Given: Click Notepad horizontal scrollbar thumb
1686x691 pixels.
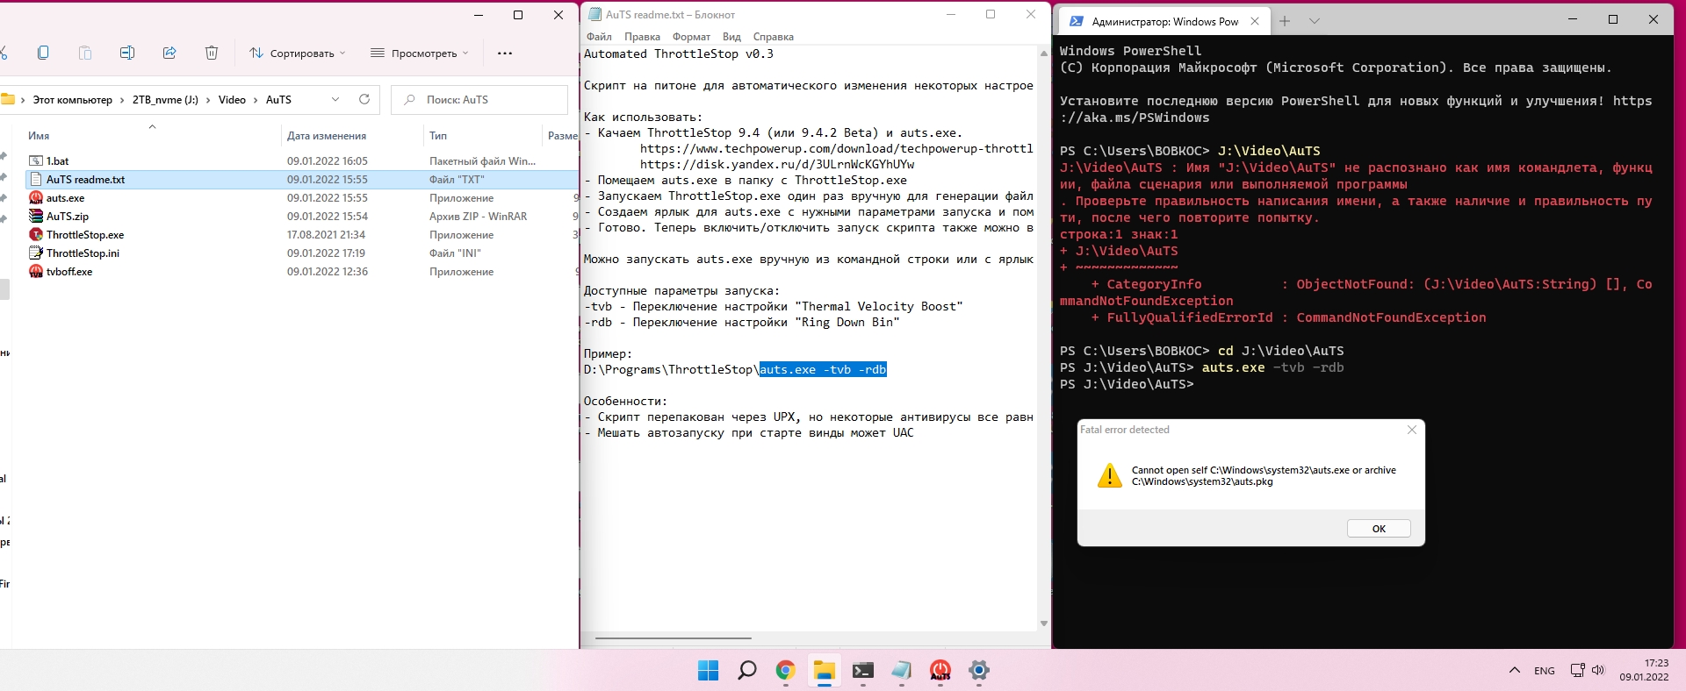Looking at the screenshot, I should pyautogui.click(x=674, y=638).
